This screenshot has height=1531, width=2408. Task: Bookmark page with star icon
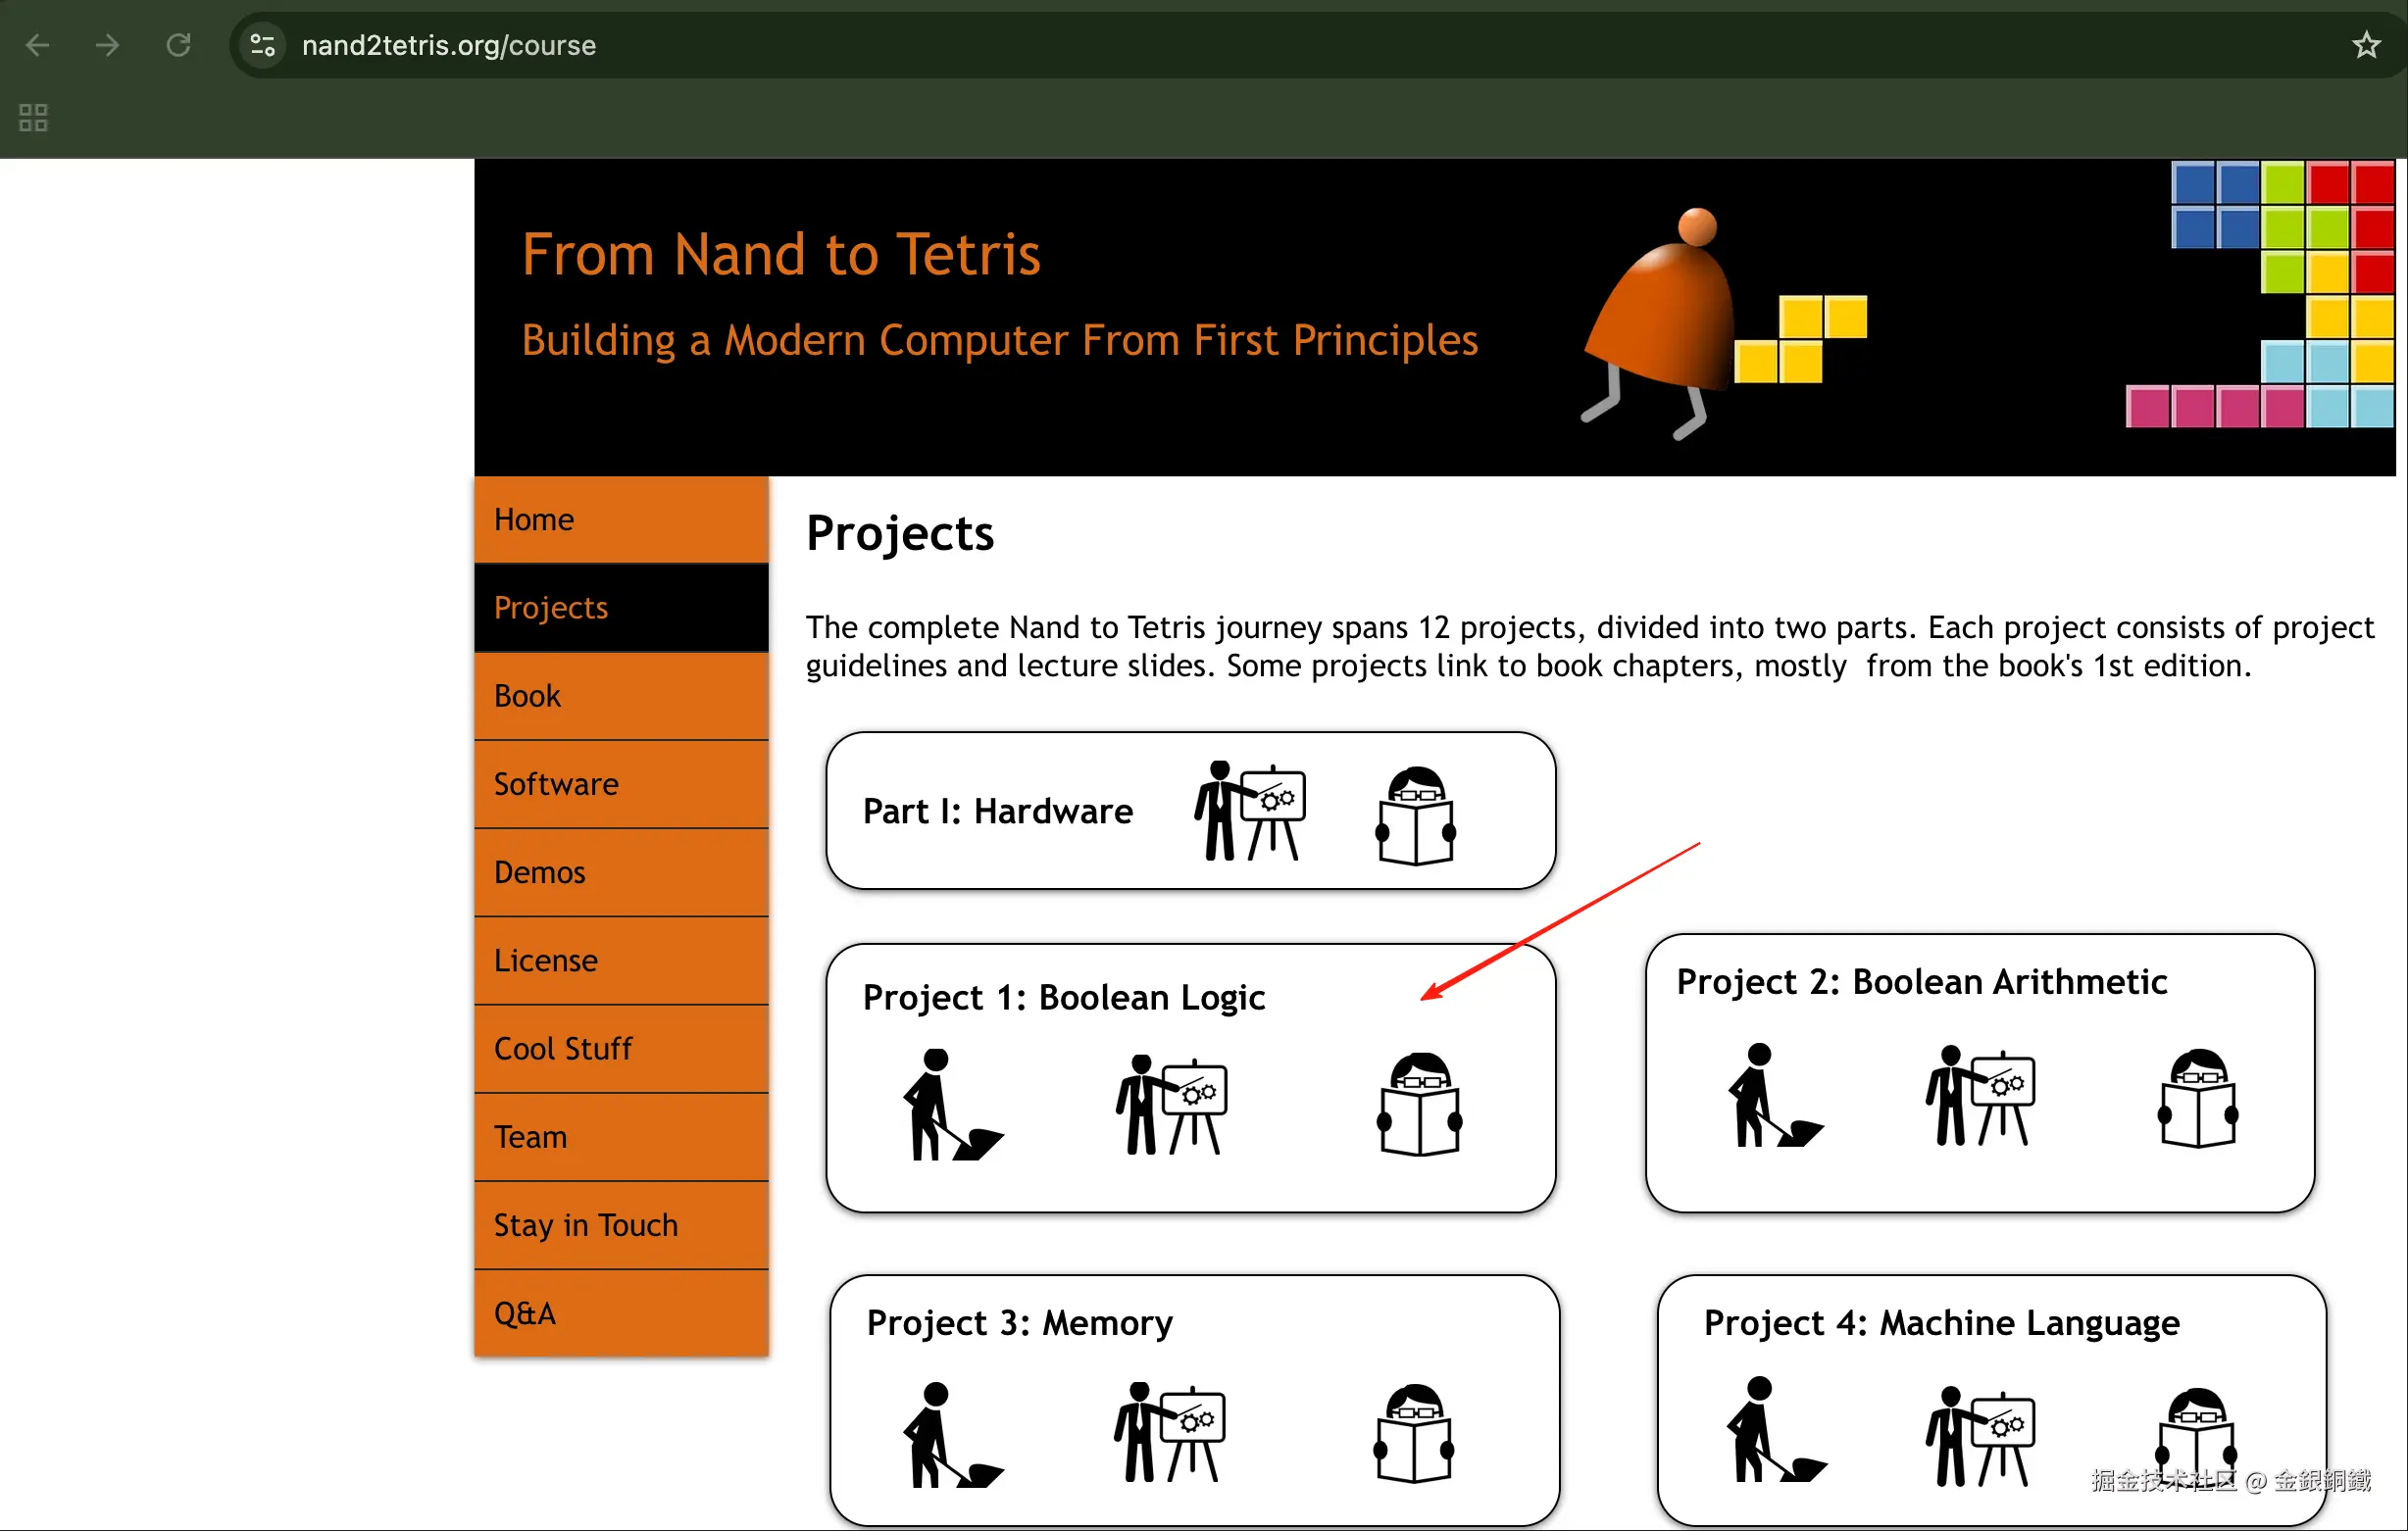coord(2366,45)
